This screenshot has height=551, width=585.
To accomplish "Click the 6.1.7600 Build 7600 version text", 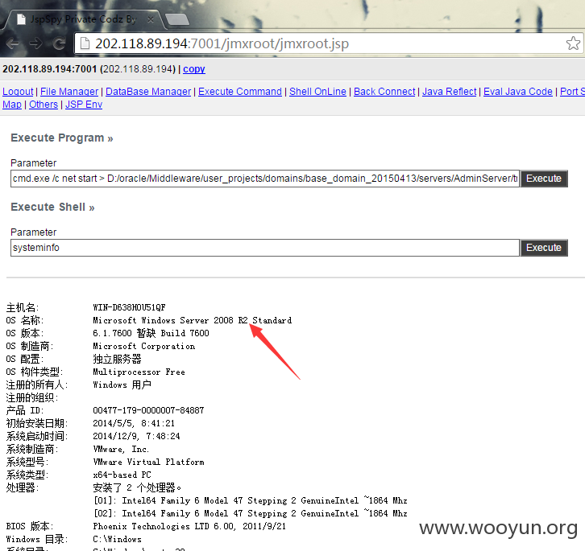I will coord(151,333).
